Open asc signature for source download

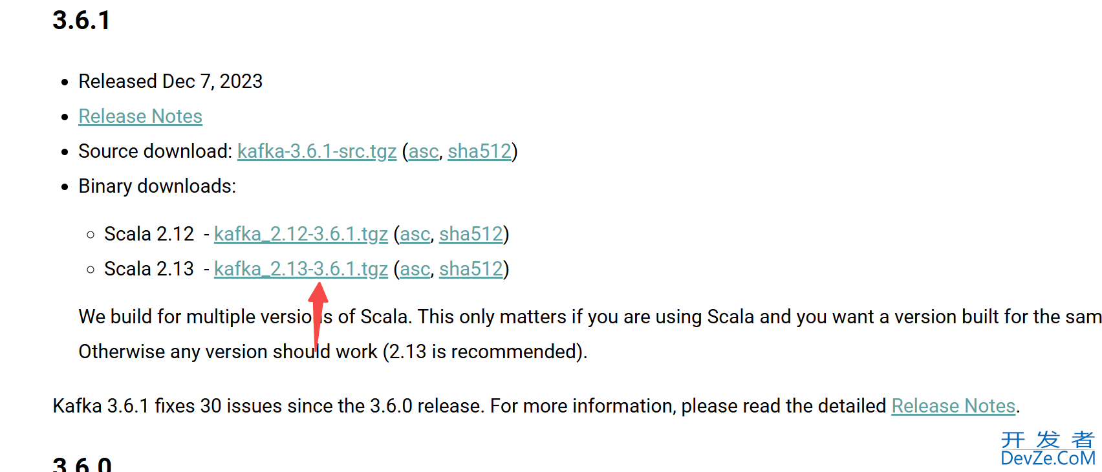pos(424,151)
